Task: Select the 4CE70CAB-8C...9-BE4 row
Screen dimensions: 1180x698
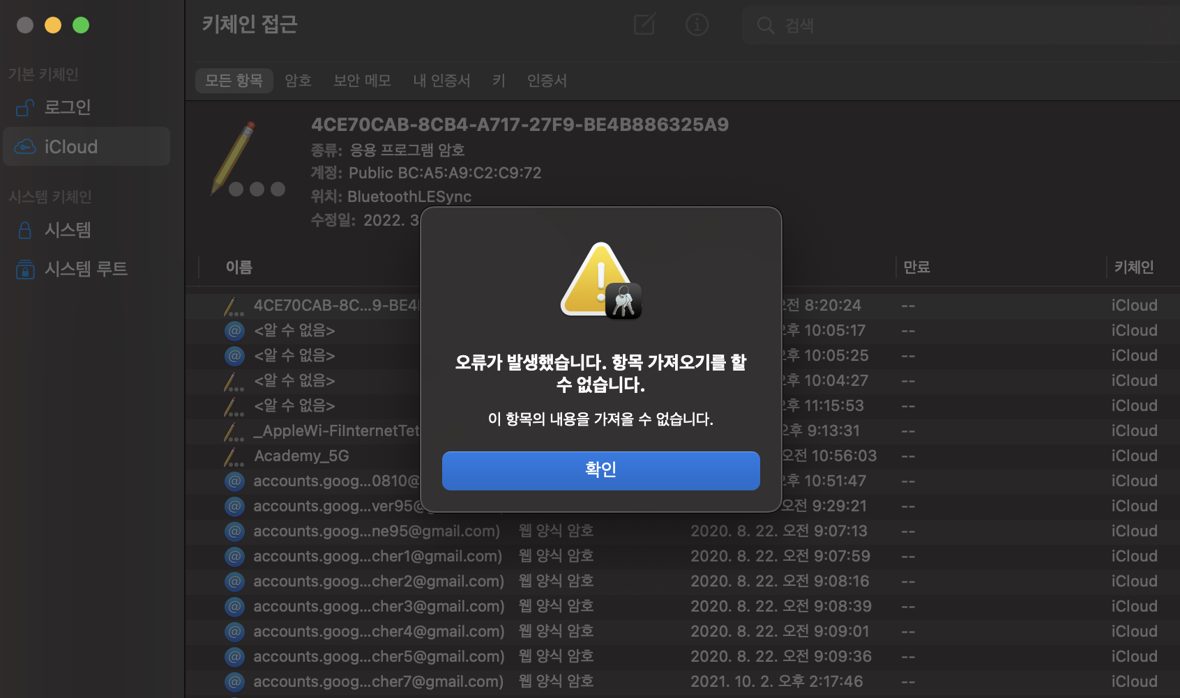Action: 682,305
